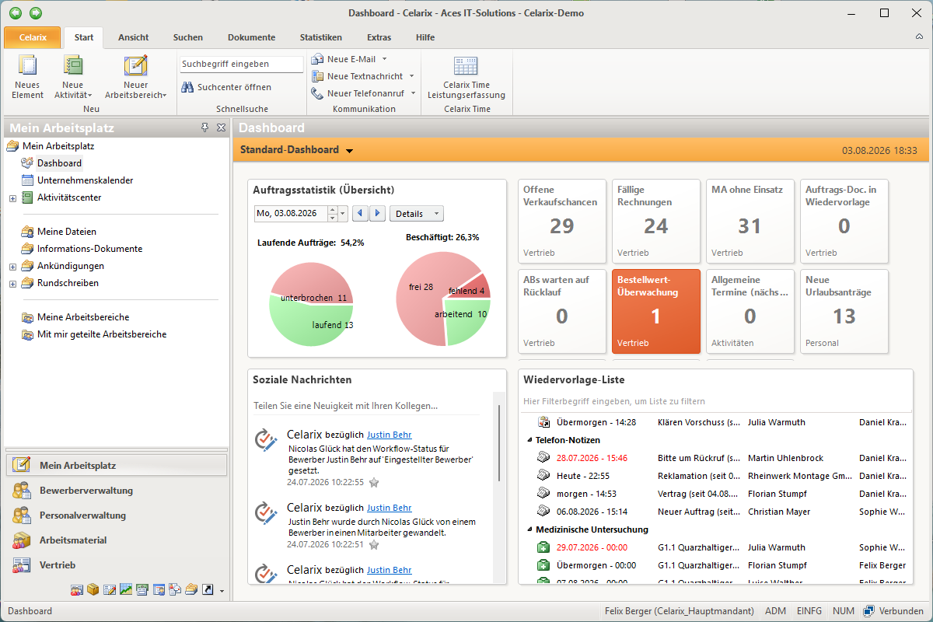Go to previous day in Auftragsstatistik
The width and height of the screenshot is (933, 622).
[x=359, y=213]
